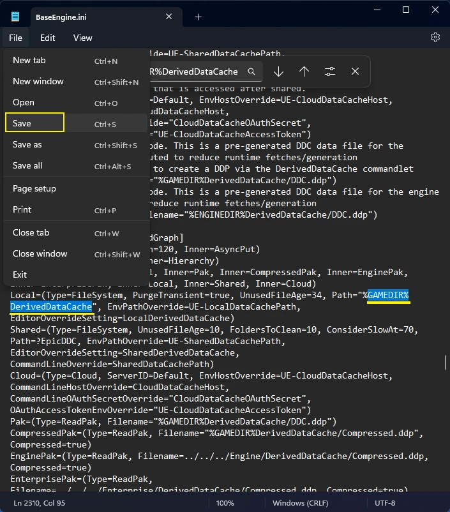The width and height of the screenshot is (450, 512).
Task: Minimize the Notepad window
Action: (x=377, y=10)
